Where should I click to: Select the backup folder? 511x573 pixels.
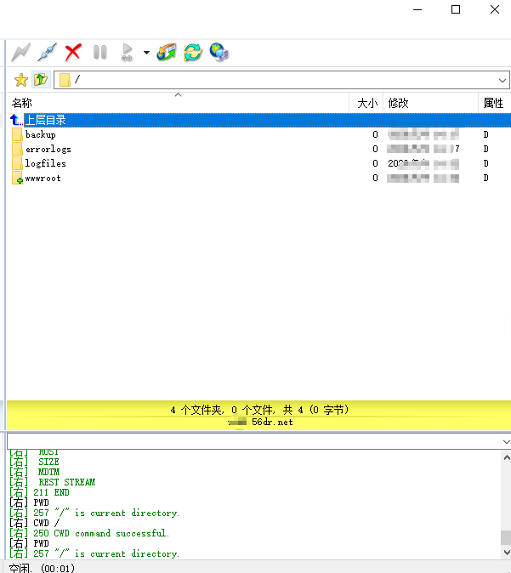[258, 134]
